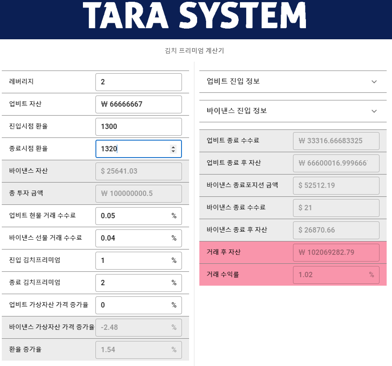Click the 업비트 종료 수수료 label
Image resolution: width=392 pixels, height=366 pixels.
pyautogui.click(x=233, y=140)
